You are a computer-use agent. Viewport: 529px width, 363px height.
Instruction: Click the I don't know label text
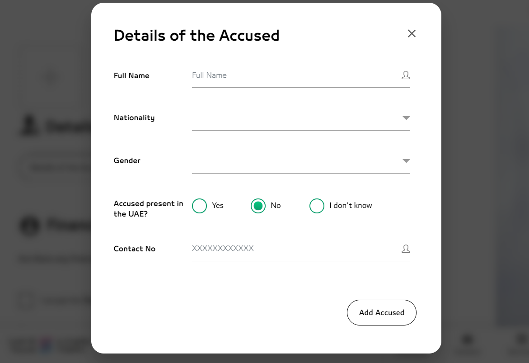tap(351, 206)
